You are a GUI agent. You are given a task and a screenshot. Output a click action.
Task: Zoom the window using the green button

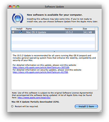point(18,7)
